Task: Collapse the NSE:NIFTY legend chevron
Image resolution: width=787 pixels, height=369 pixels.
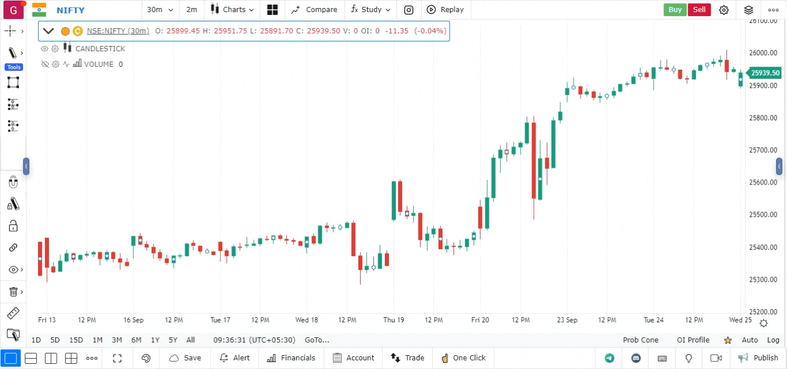Action: pos(48,31)
